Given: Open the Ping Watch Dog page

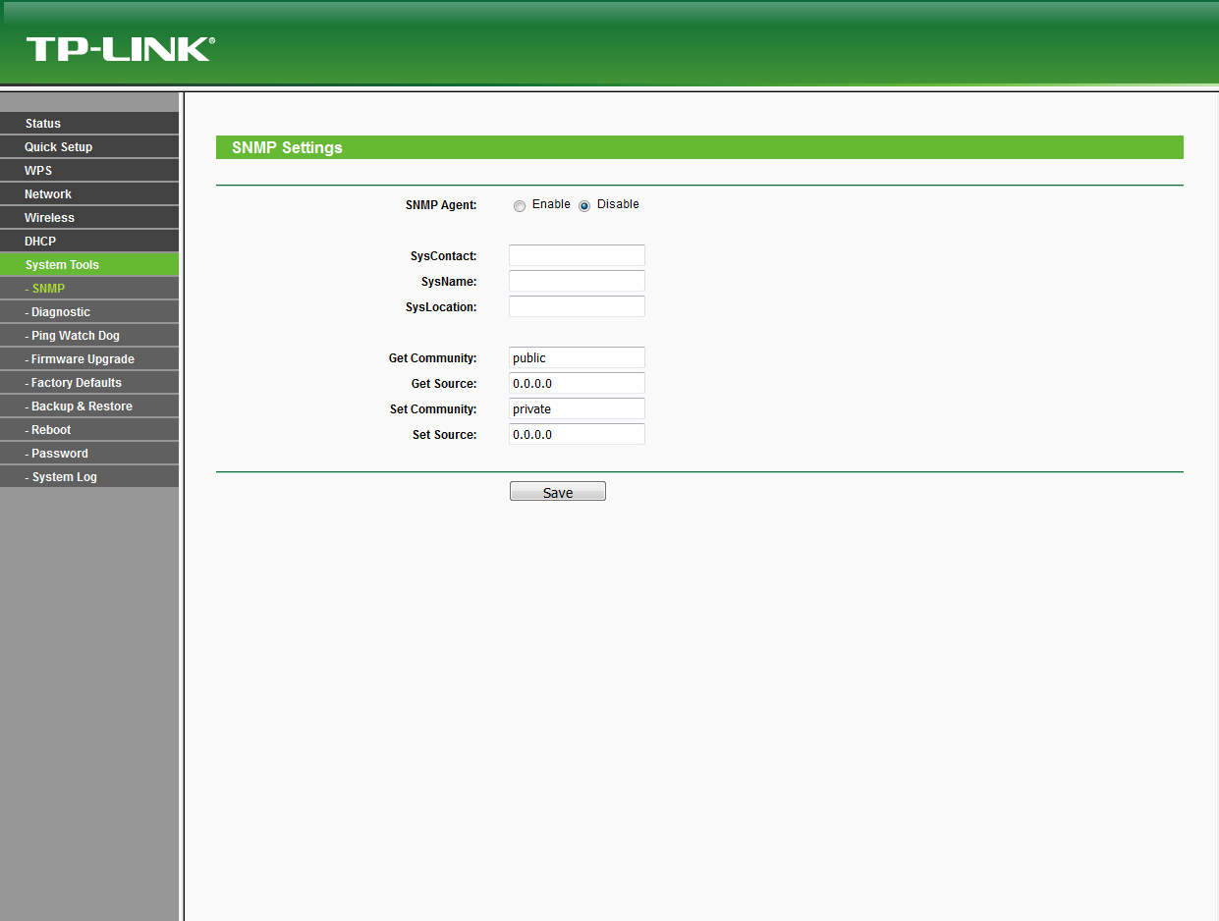Looking at the screenshot, I should [x=89, y=335].
